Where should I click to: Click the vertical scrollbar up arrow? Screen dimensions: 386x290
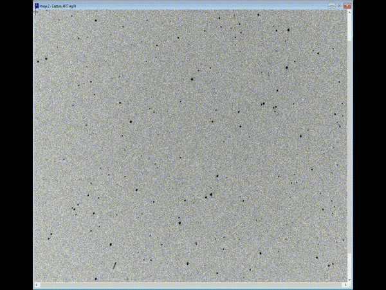350,12
